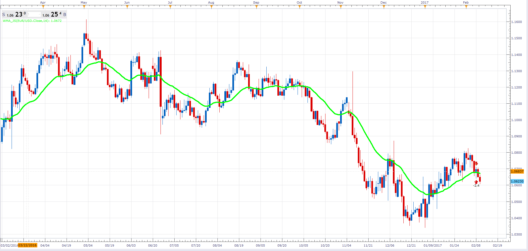Click the 04/04 date on time axis
Screen dimensions: 528x251
[x=45, y=245]
